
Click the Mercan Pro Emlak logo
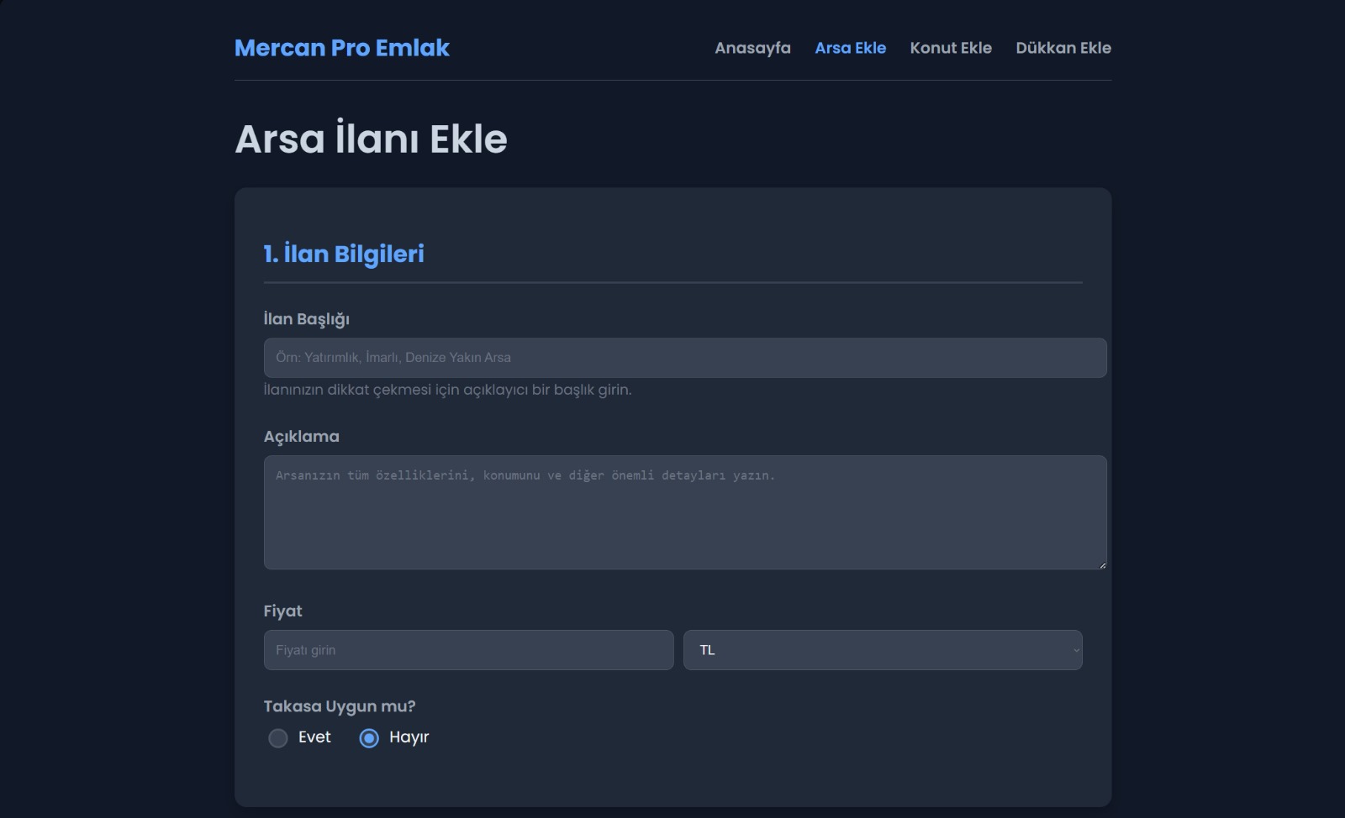(x=341, y=48)
